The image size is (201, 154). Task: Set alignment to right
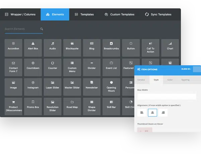tap(163, 112)
